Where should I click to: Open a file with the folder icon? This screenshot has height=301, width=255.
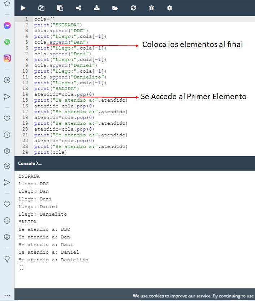(x=115, y=8)
